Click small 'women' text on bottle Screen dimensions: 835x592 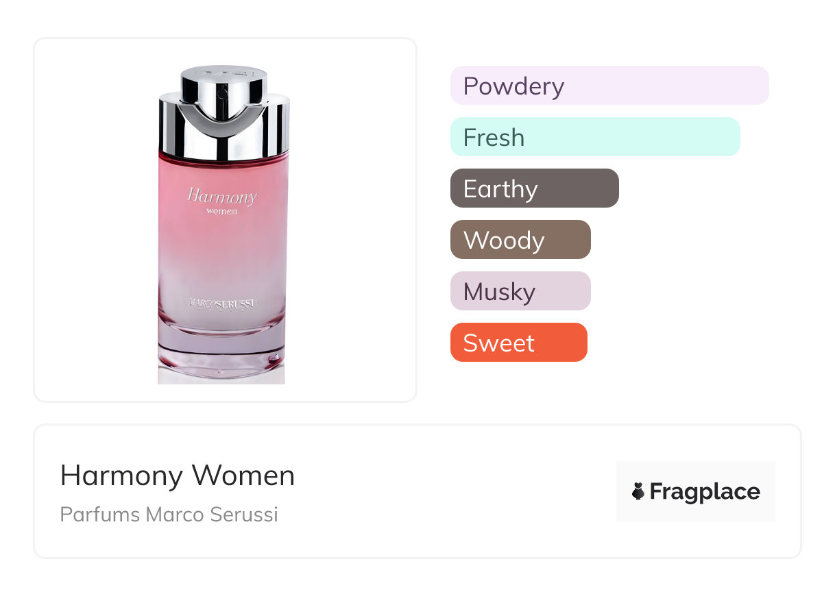221,211
